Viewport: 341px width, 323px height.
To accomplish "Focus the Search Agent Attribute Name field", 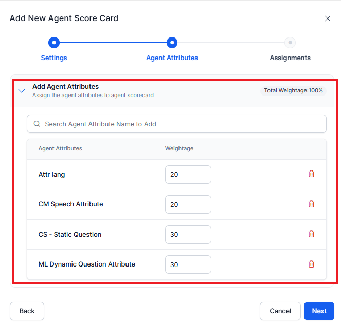I will click(x=180, y=124).
